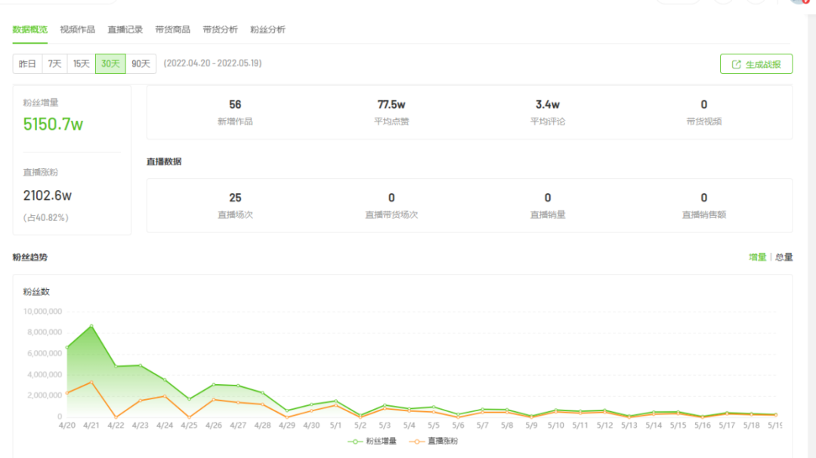Image resolution: width=816 pixels, height=458 pixels.
Task: View the 粉丝分析 tab
Action: coord(267,29)
